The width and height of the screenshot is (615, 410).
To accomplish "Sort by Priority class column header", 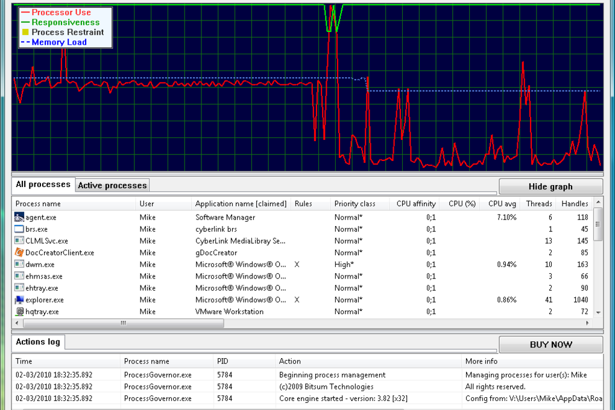I will [360, 204].
